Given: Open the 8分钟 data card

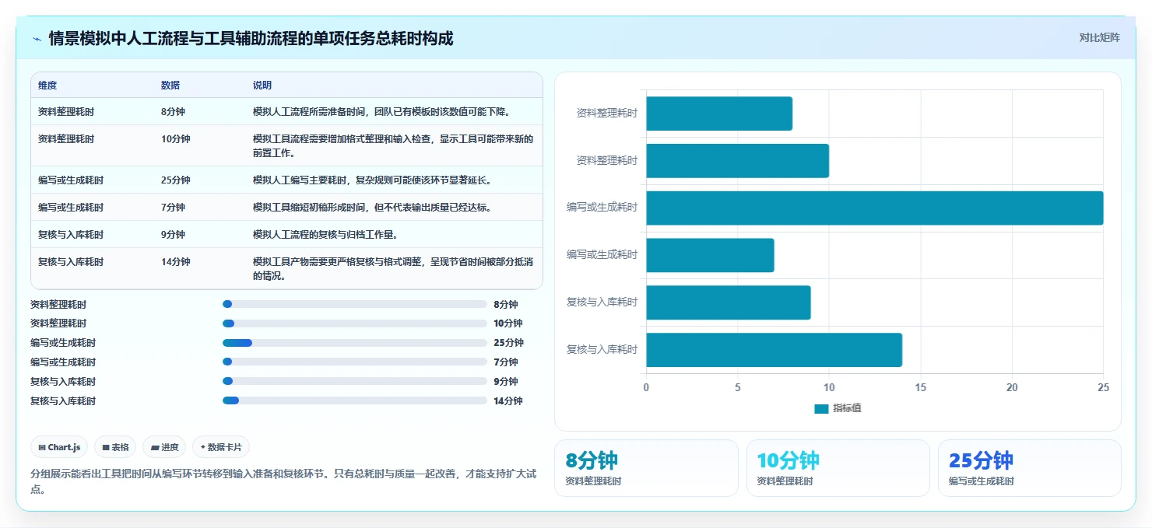Looking at the screenshot, I should [646, 468].
